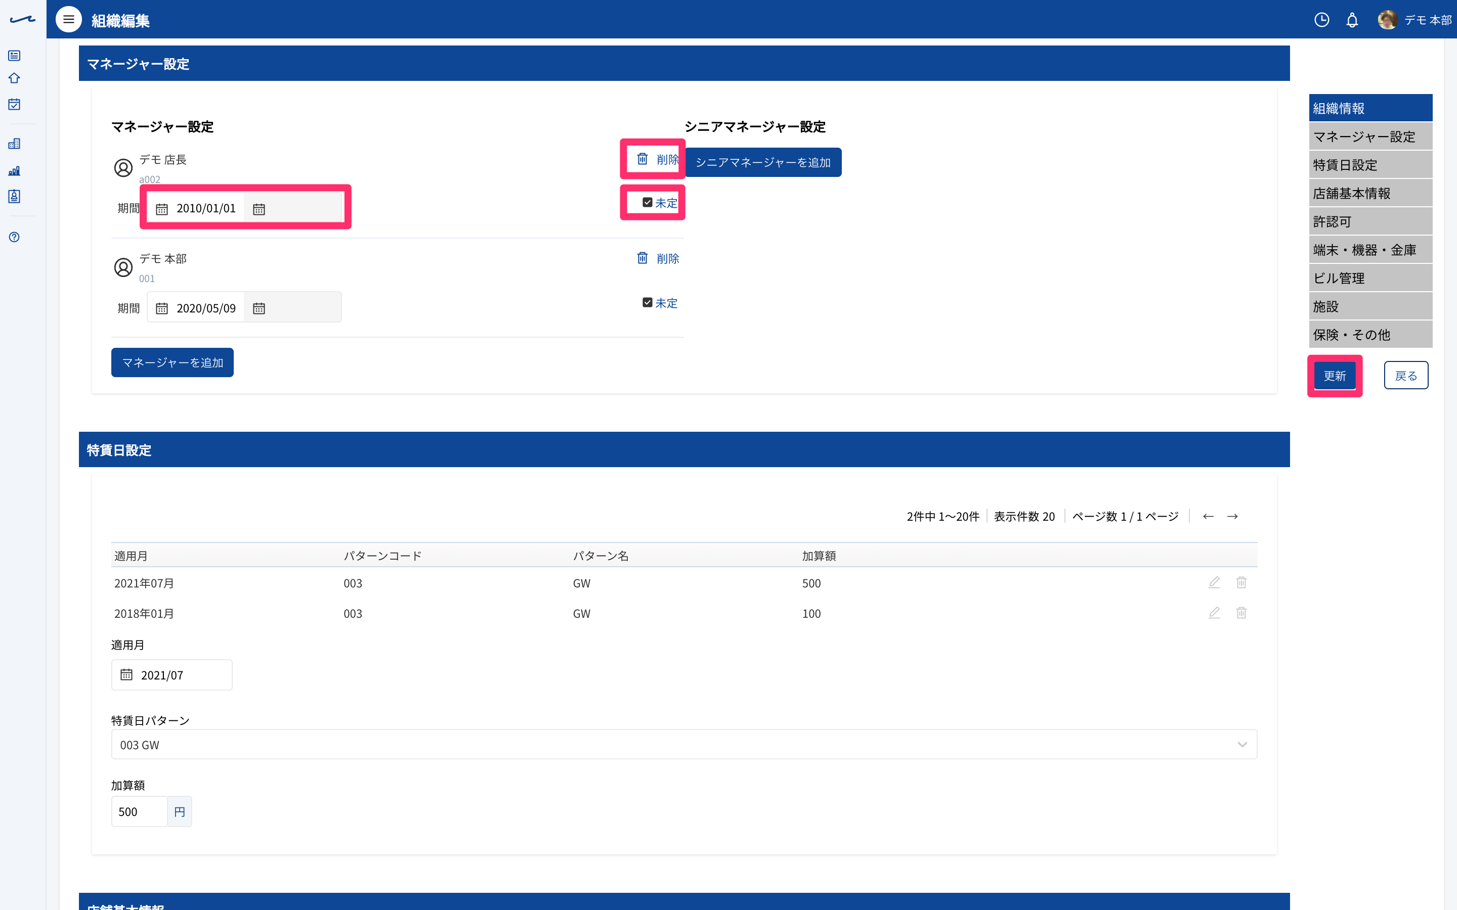Select ビル管理 in side navigation
Image resolution: width=1457 pixels, height=910 pixels.
(1370, 278)
